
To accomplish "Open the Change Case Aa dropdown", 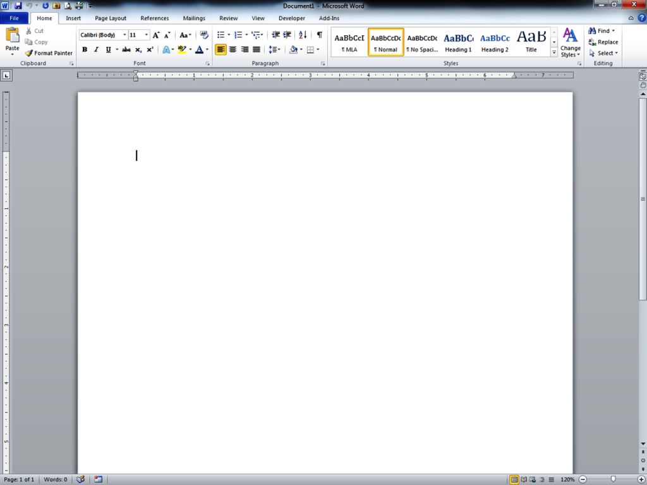I will 185,35.
